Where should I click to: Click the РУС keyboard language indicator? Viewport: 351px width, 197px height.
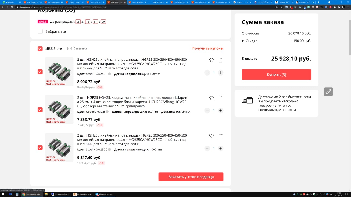tap(331, 194)
